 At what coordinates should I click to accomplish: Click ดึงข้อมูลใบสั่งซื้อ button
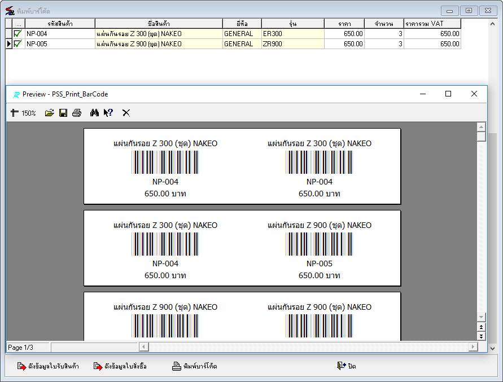[120, 366]
